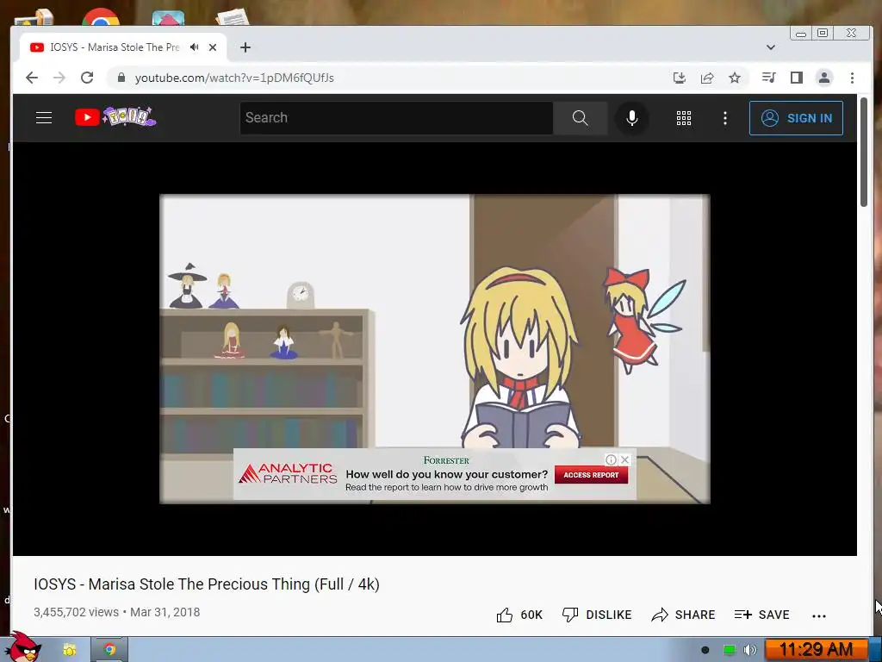Click SAVE to playlist
Image resolution: width=882 pixels, height=662 pixels.
[x=761, y=615]
